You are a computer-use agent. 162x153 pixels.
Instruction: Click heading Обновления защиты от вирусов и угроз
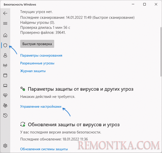[x=74, y=124]
